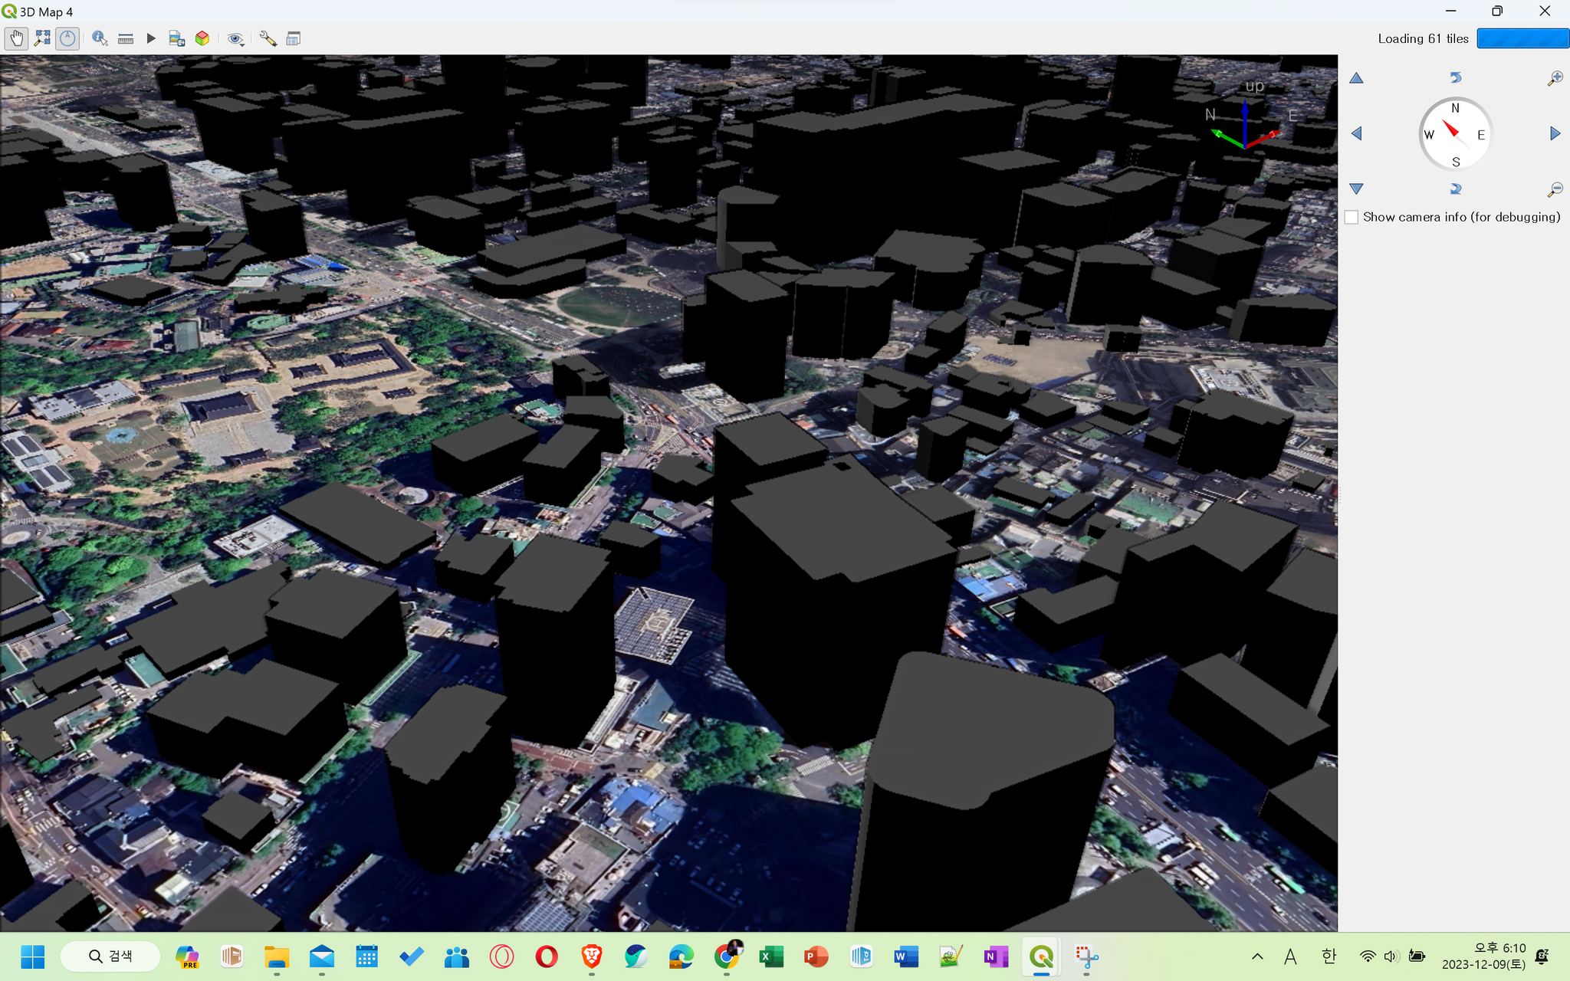The height and width of the screenshot is (981, 1570).
Task: Click the Zoom Full extent icon
Action: pyautogui.click(x=42, y=38)
